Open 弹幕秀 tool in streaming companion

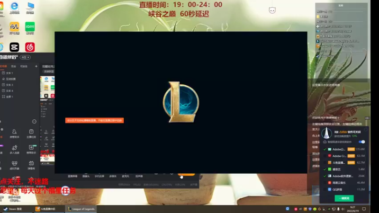tap(31, 165)
